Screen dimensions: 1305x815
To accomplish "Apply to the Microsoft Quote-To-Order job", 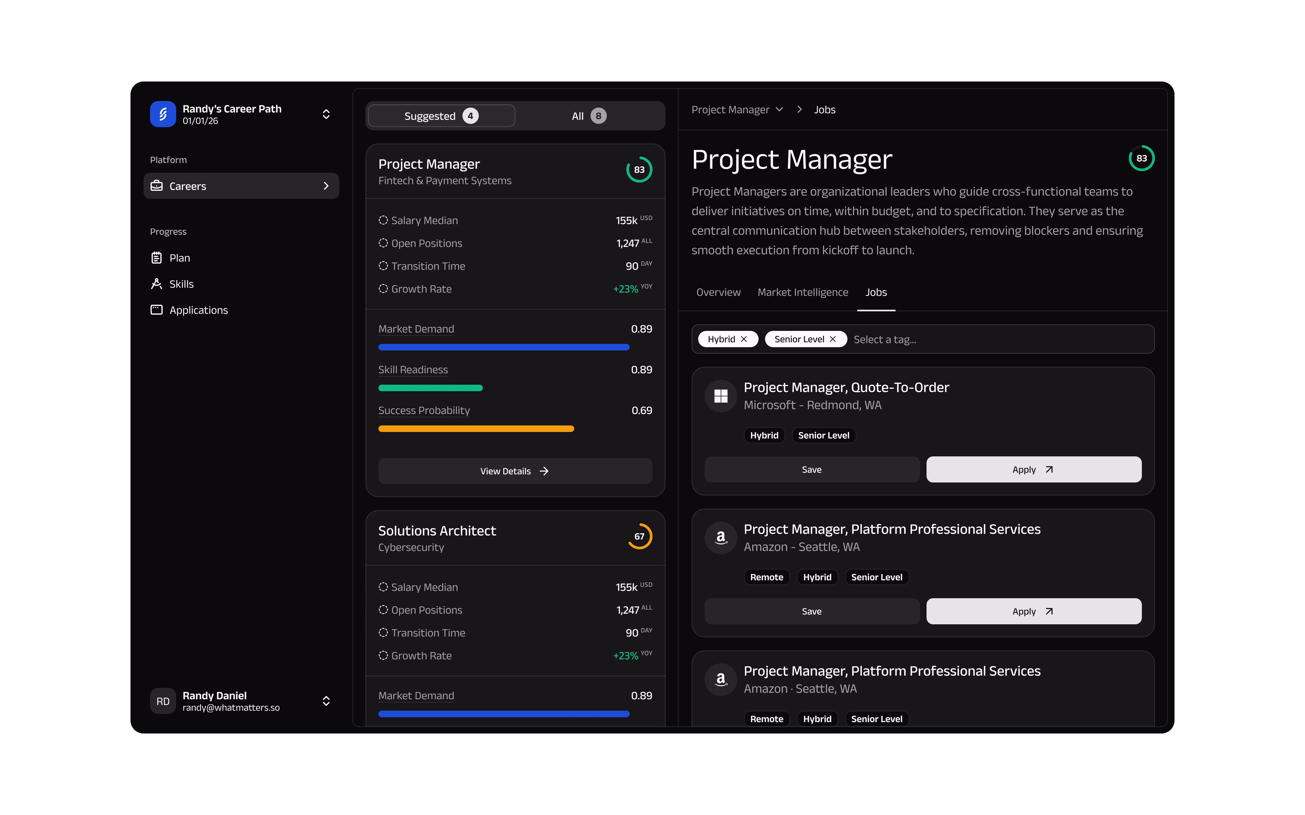I will [x=1033, y=469].
